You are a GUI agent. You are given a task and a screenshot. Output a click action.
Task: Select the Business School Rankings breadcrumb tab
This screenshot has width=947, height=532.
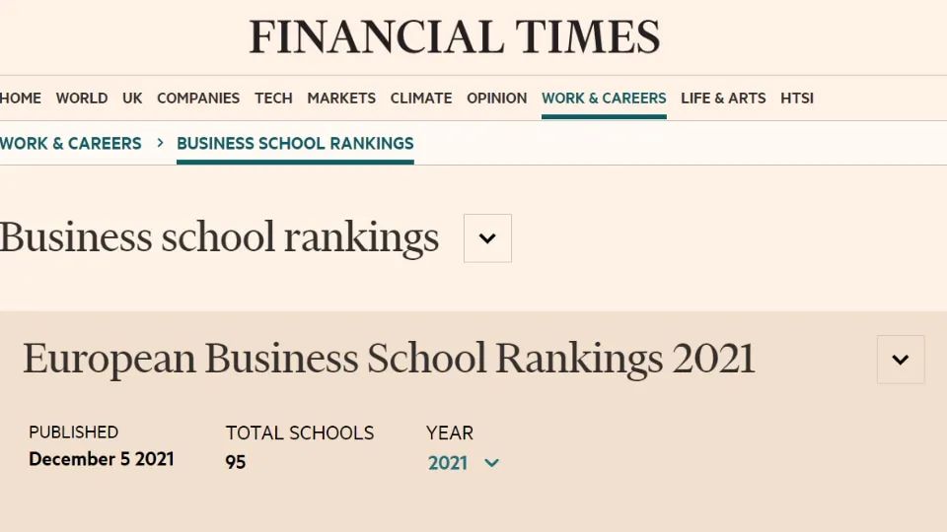(295, 143)
